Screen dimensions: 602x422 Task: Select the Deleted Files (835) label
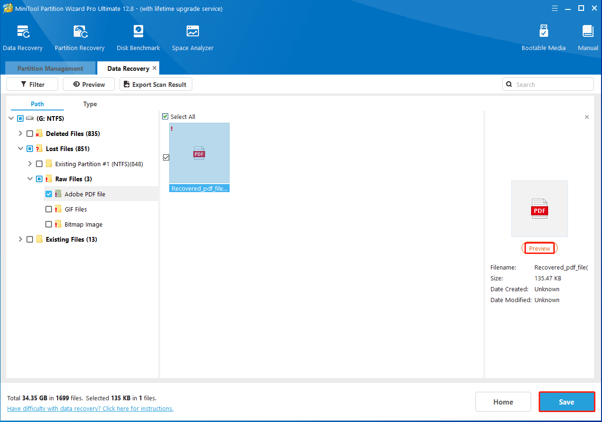73,134
